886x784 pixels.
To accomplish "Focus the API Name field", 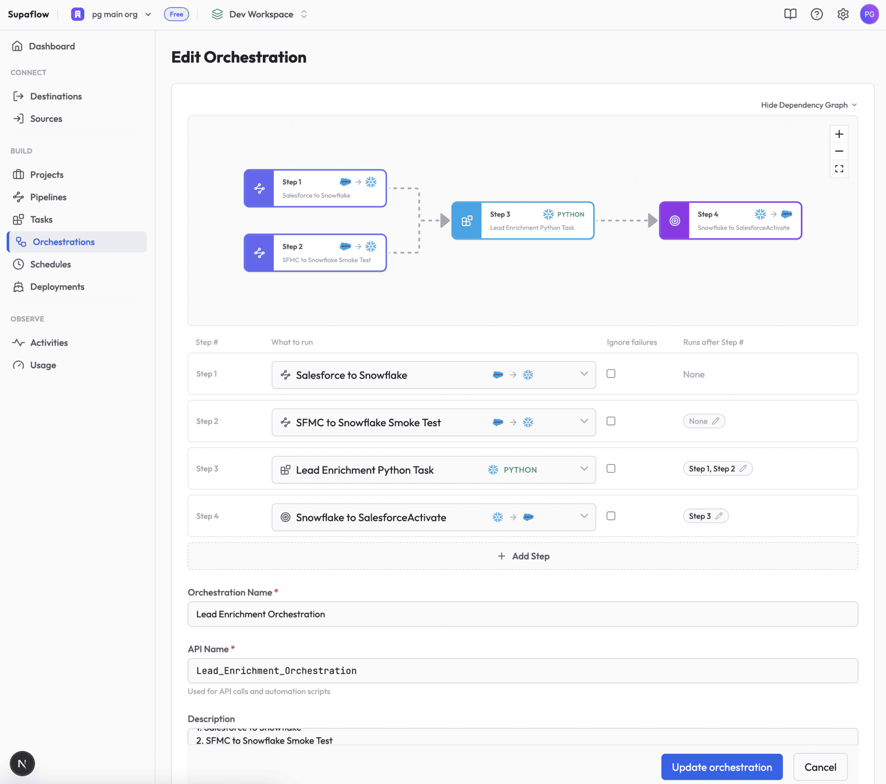I will 523,671.
